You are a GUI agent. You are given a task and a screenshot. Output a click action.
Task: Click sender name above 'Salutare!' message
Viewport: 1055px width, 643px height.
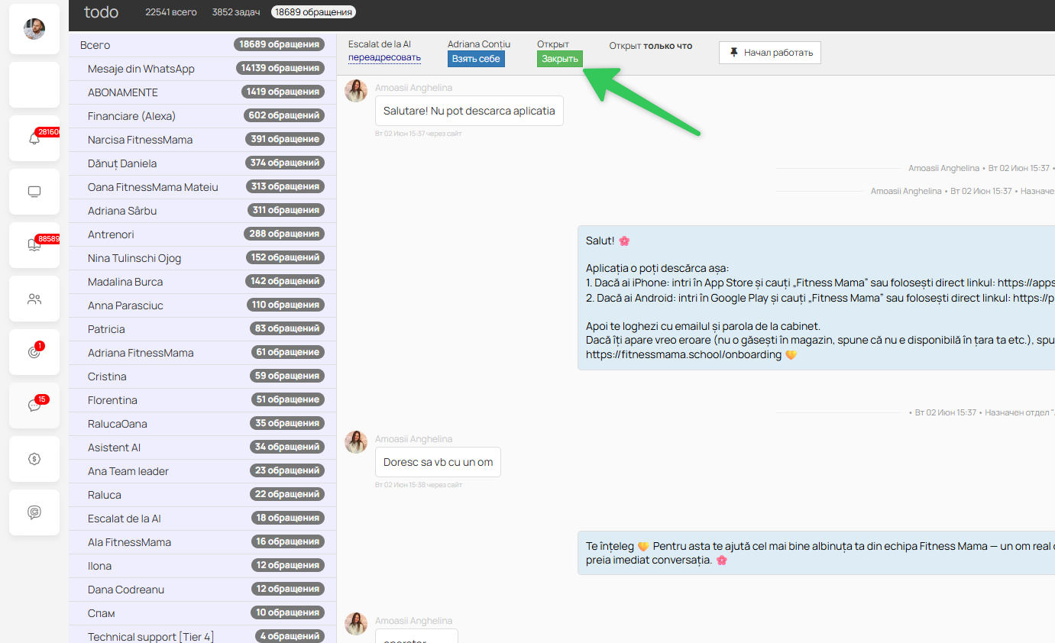pyautogui.click(x=413, y=88)
